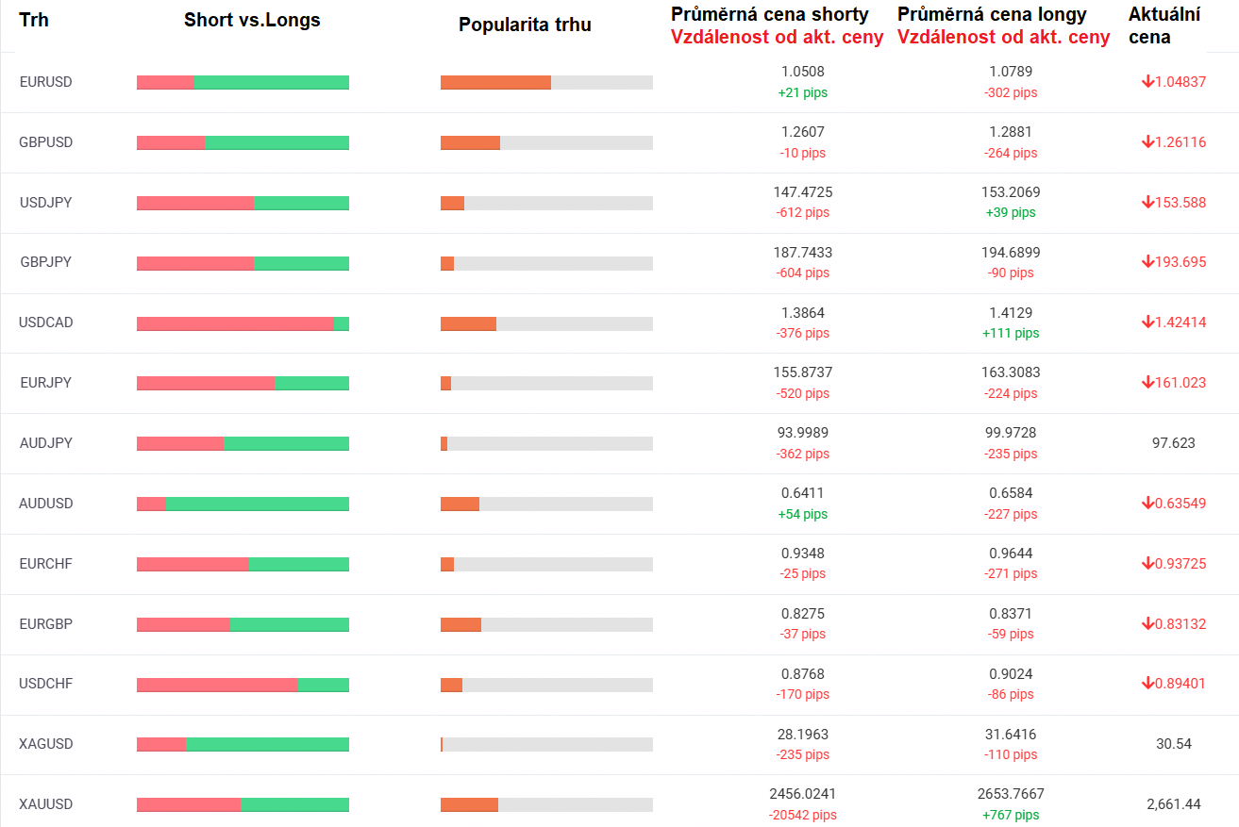This screenshot has width=1239, height=827.
Task: Click the XAUUSD popularity bar
Action: pos(546,804)
